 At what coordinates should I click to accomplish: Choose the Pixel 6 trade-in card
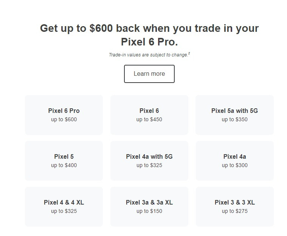tap(149, 115)
